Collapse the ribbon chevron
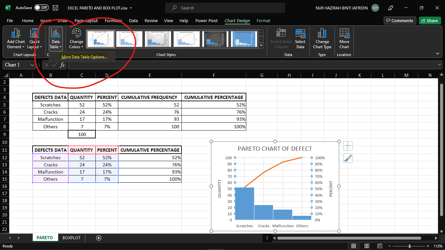The image size is (445, 250). tap(438, 53)
